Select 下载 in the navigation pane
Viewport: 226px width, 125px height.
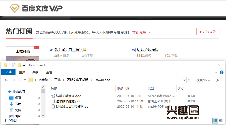18,104
